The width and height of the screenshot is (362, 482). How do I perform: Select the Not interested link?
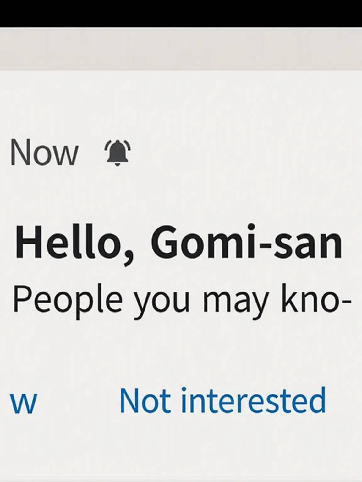tap(222, 400)
